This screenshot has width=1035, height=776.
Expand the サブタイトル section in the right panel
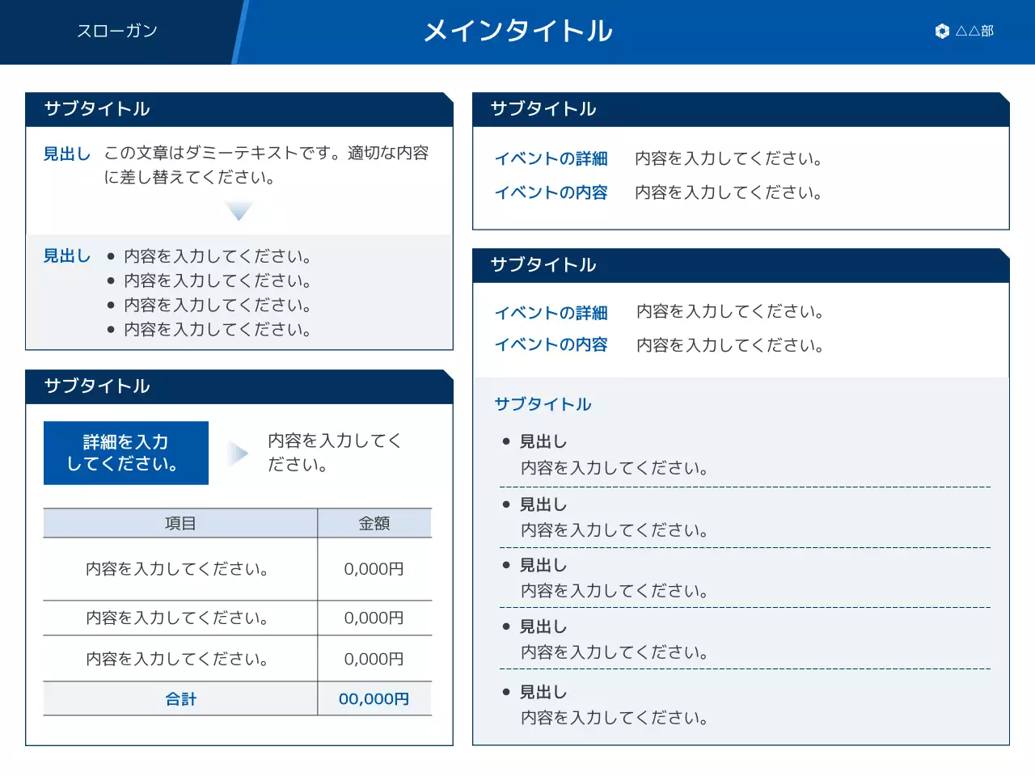click(543, 404)
